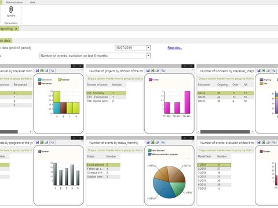Viewport: 278px width, 208px height.
Task: Select the Event planned row in status table
Action: tap(103, 165)
